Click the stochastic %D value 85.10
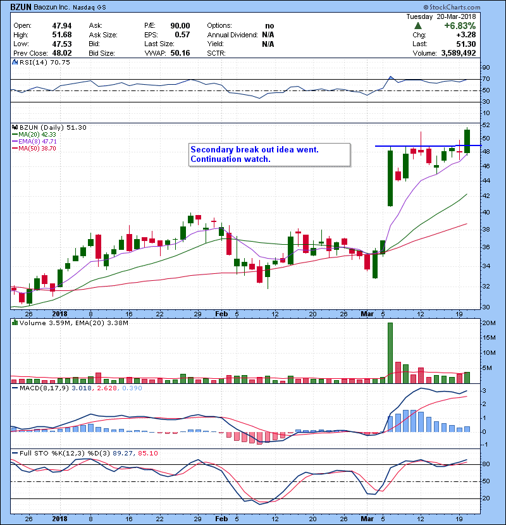 coord(148,454)
